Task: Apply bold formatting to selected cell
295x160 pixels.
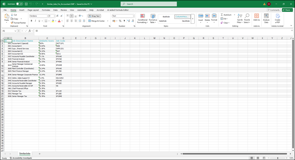Action: tap(32, 21)
